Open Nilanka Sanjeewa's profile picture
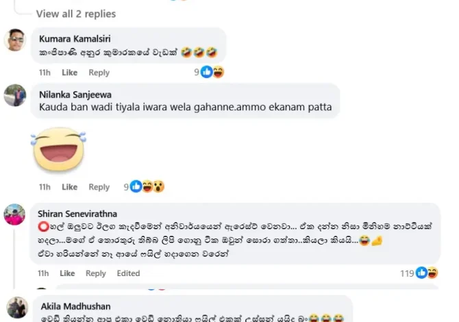 (x=14, y=95)
